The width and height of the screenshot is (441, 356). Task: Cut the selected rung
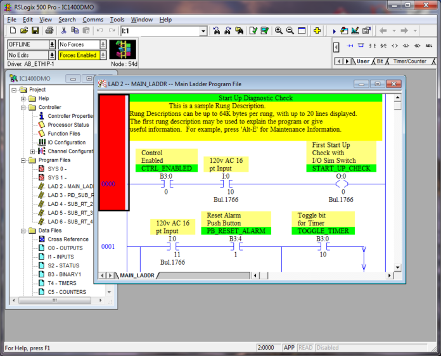click(x=64, y=30)
